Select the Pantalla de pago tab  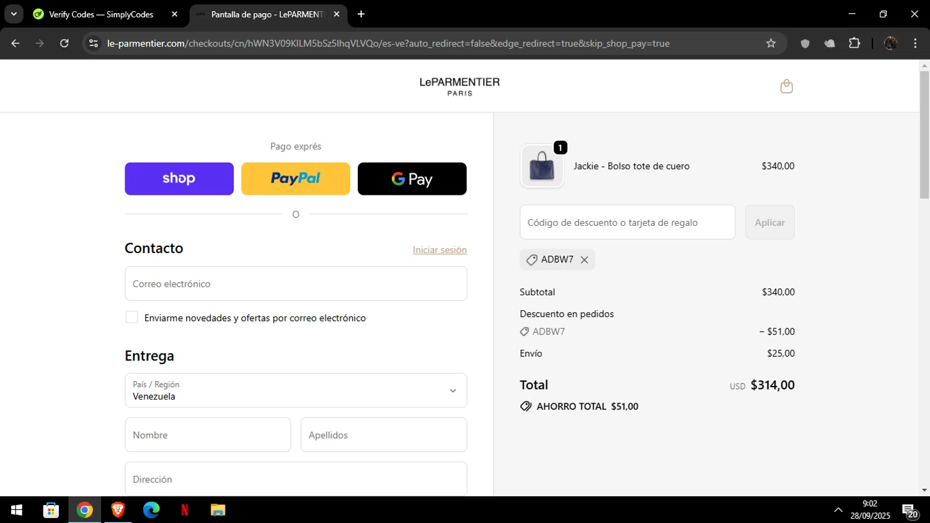point(267,14)
